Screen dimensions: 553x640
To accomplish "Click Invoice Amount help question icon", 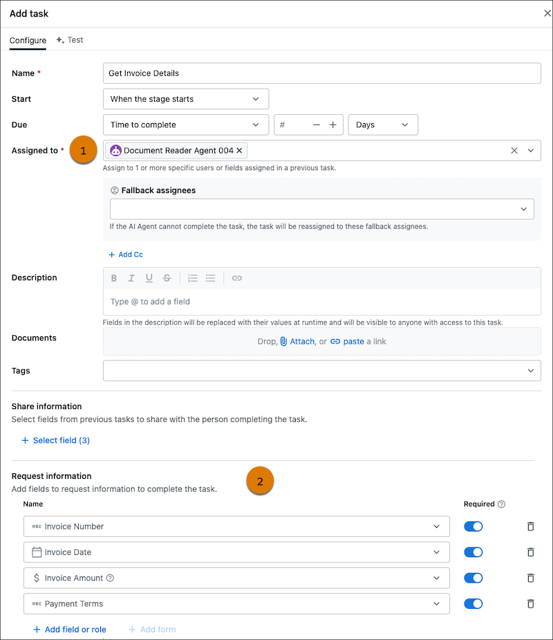I will [110, 578].
